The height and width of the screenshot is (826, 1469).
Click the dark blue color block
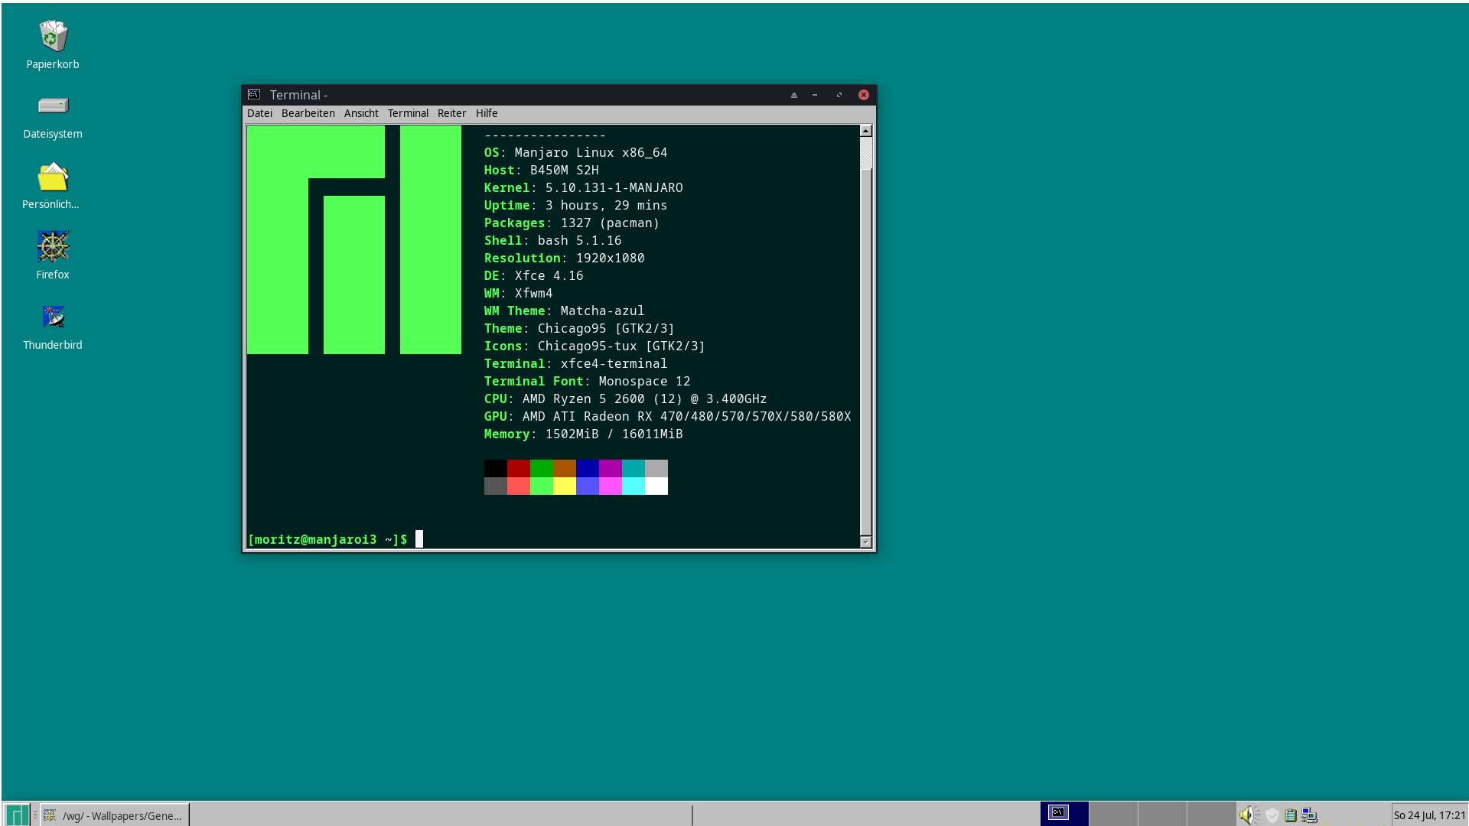coord(588,468)
